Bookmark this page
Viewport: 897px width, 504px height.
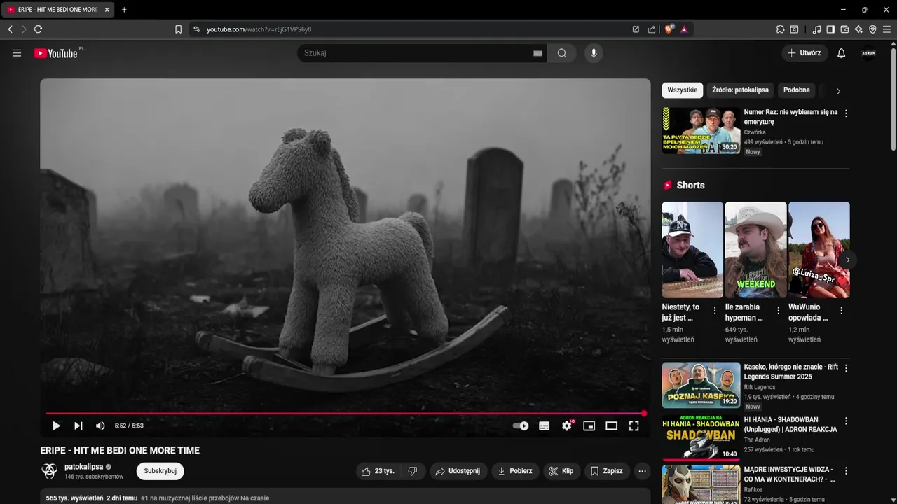point(178,29)
